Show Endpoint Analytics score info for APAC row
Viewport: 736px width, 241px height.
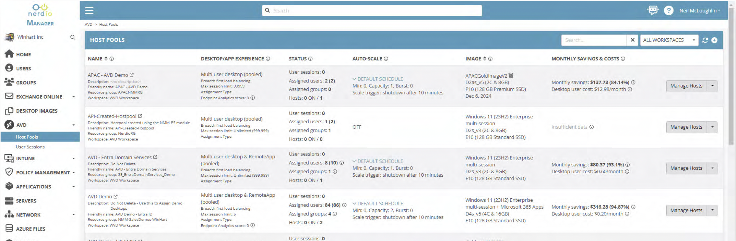(x=253, y=98)
